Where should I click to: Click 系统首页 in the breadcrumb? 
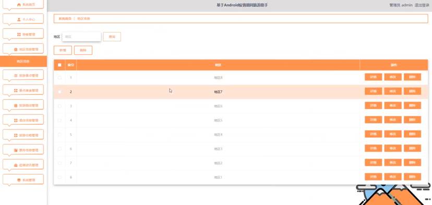pyautogui.click(x=65, y=19)
